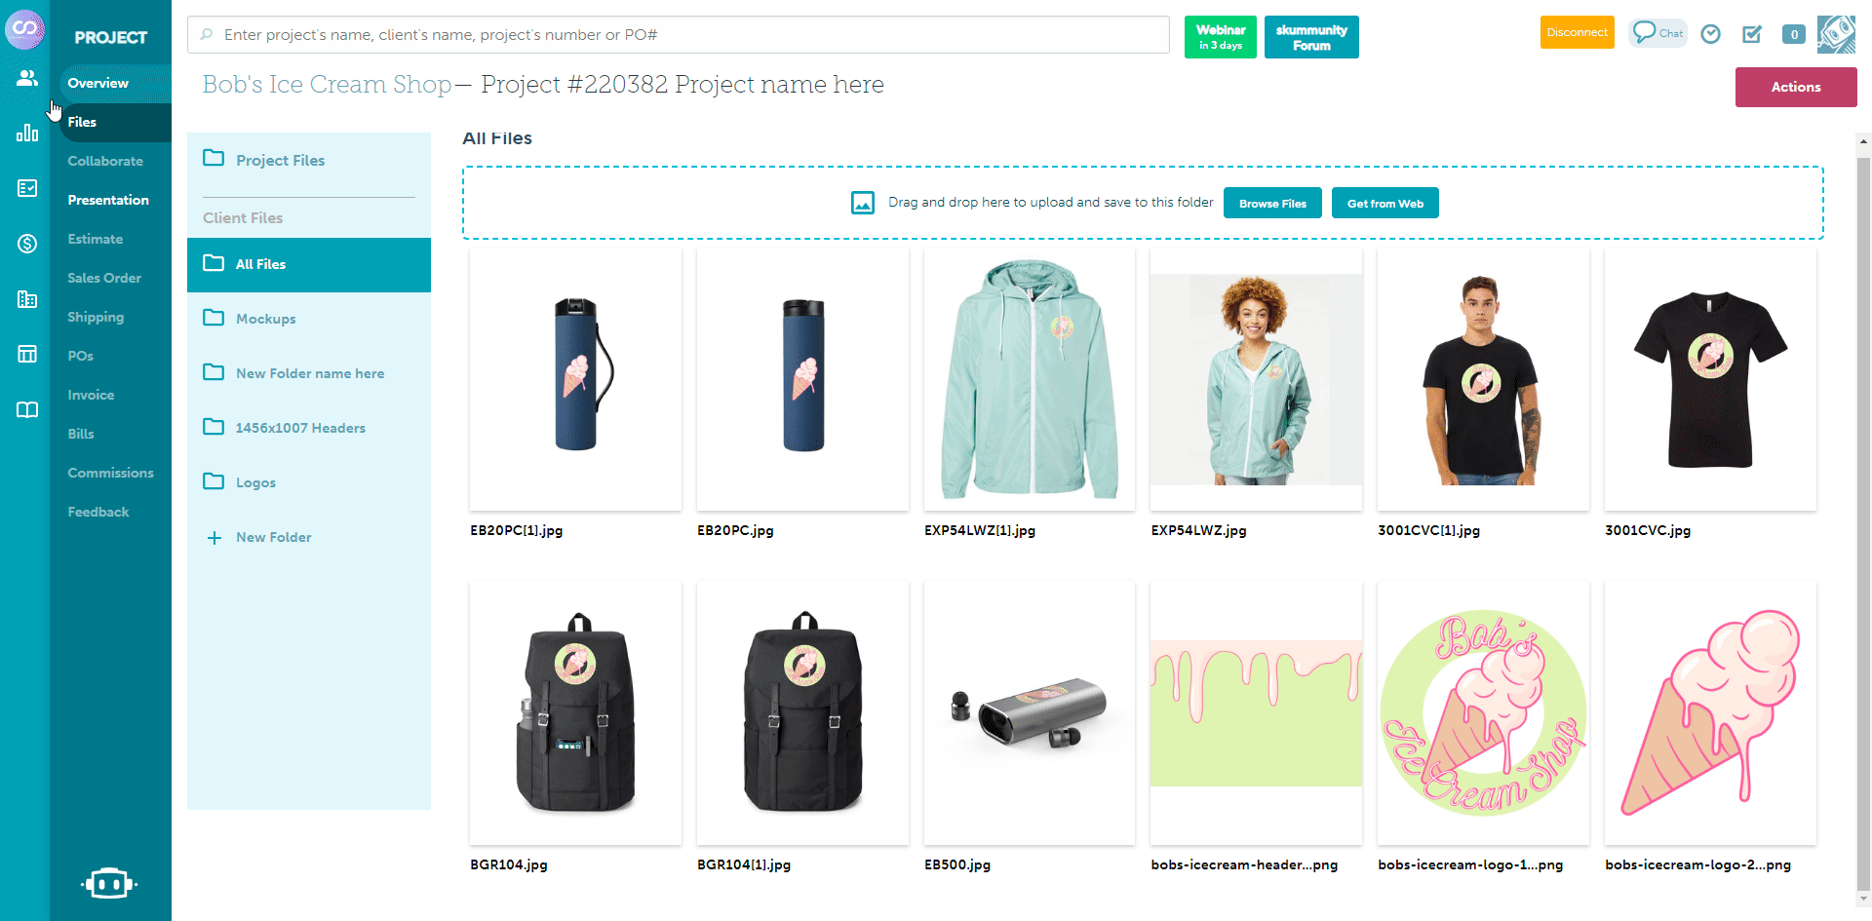Click the Browse Files button

1272,203
